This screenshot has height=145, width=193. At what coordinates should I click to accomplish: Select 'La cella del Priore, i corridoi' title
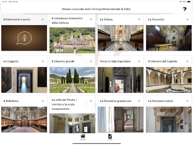pos(64,104)
